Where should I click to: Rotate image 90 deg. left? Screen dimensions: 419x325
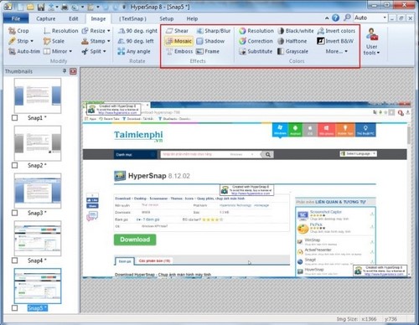click(x=136, y=41)
